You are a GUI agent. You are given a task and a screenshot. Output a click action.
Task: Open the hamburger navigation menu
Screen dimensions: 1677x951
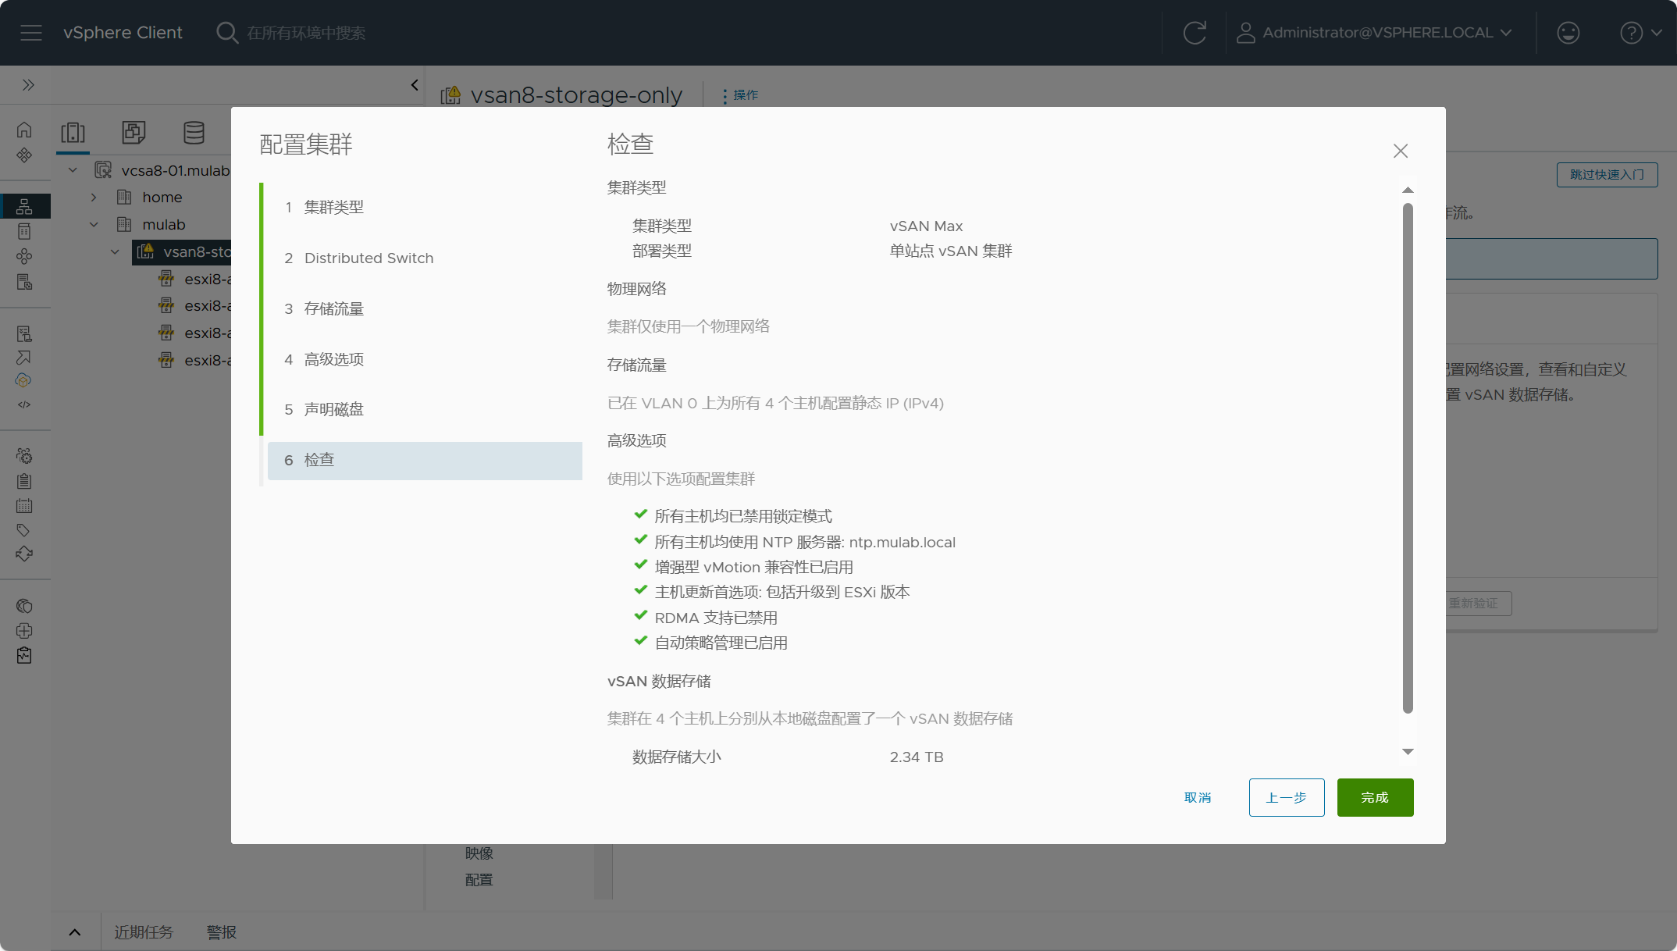tap(31, 33)
